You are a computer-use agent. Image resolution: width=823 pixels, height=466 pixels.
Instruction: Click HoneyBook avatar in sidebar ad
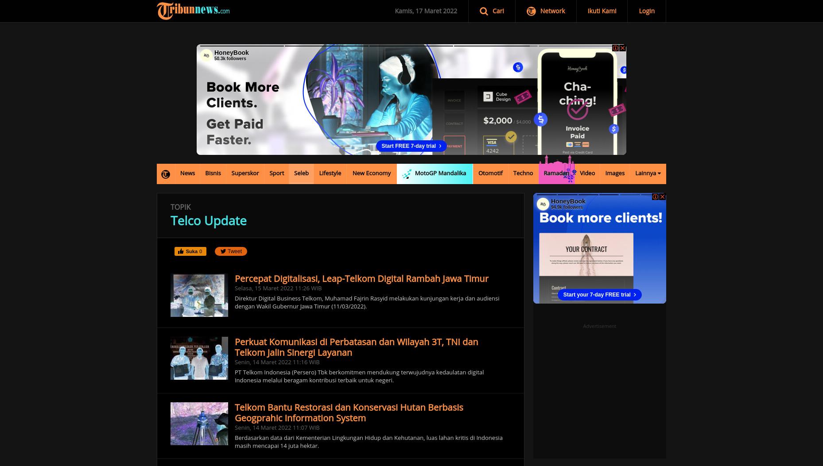tap(543, 204)
